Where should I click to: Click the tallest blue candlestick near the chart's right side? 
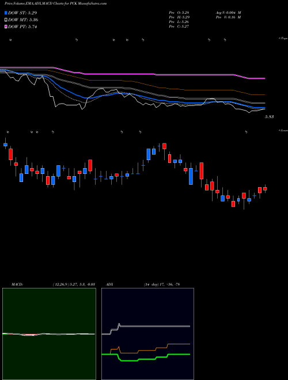coord(191,176)
